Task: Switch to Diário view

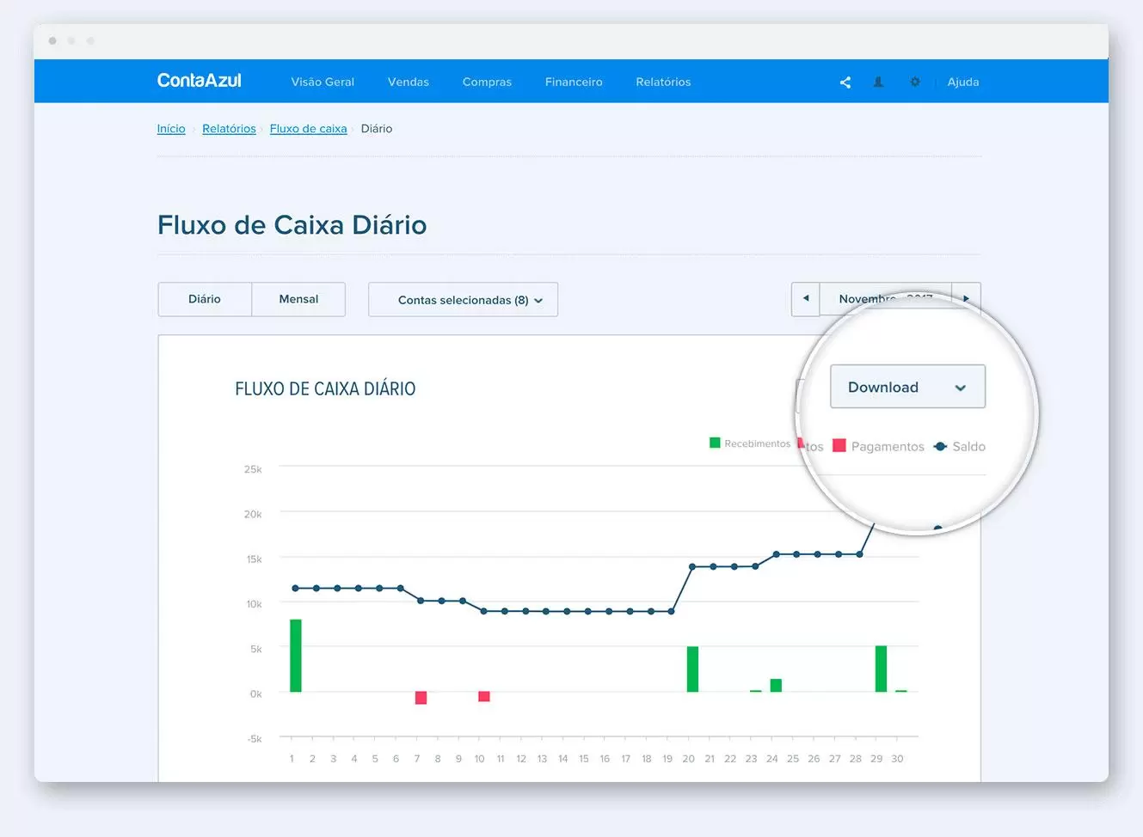Action: 205,299
